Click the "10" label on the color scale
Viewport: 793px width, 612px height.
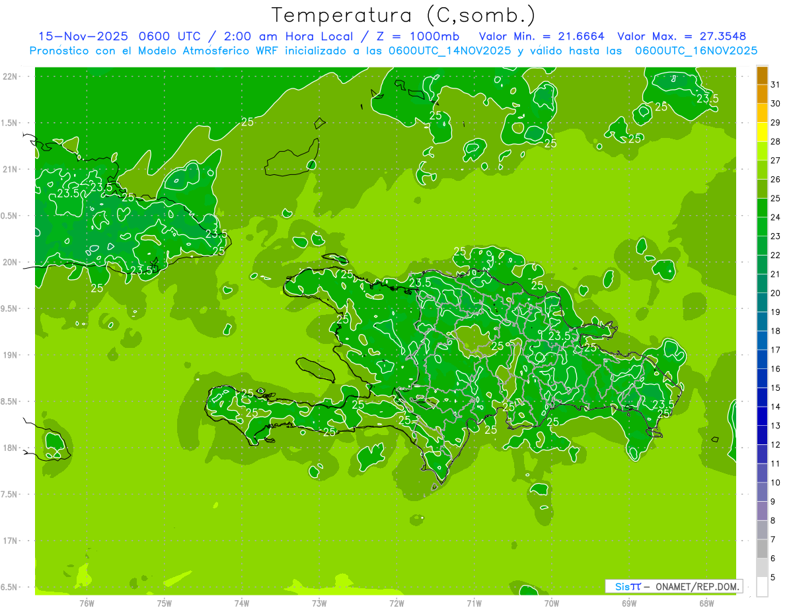(x=775, y=483)
